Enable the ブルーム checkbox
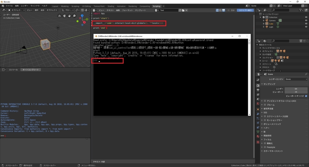309x167 pixels. tap(265, 105)
